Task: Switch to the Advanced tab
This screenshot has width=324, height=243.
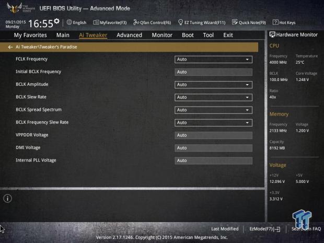Action: pos(129,35)
